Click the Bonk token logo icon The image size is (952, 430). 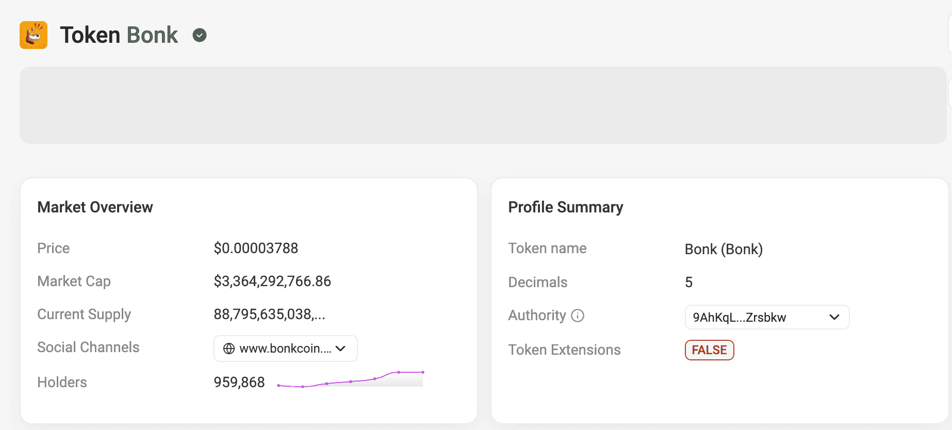[34, 35]
